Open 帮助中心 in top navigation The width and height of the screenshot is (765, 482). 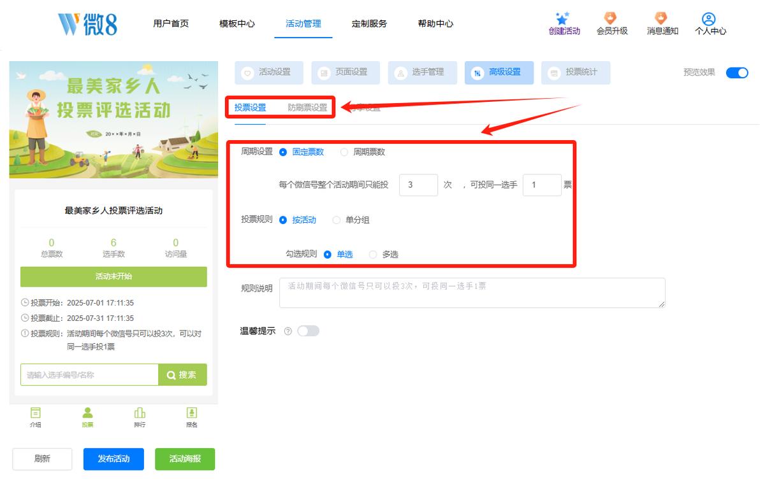pos(436,24)
